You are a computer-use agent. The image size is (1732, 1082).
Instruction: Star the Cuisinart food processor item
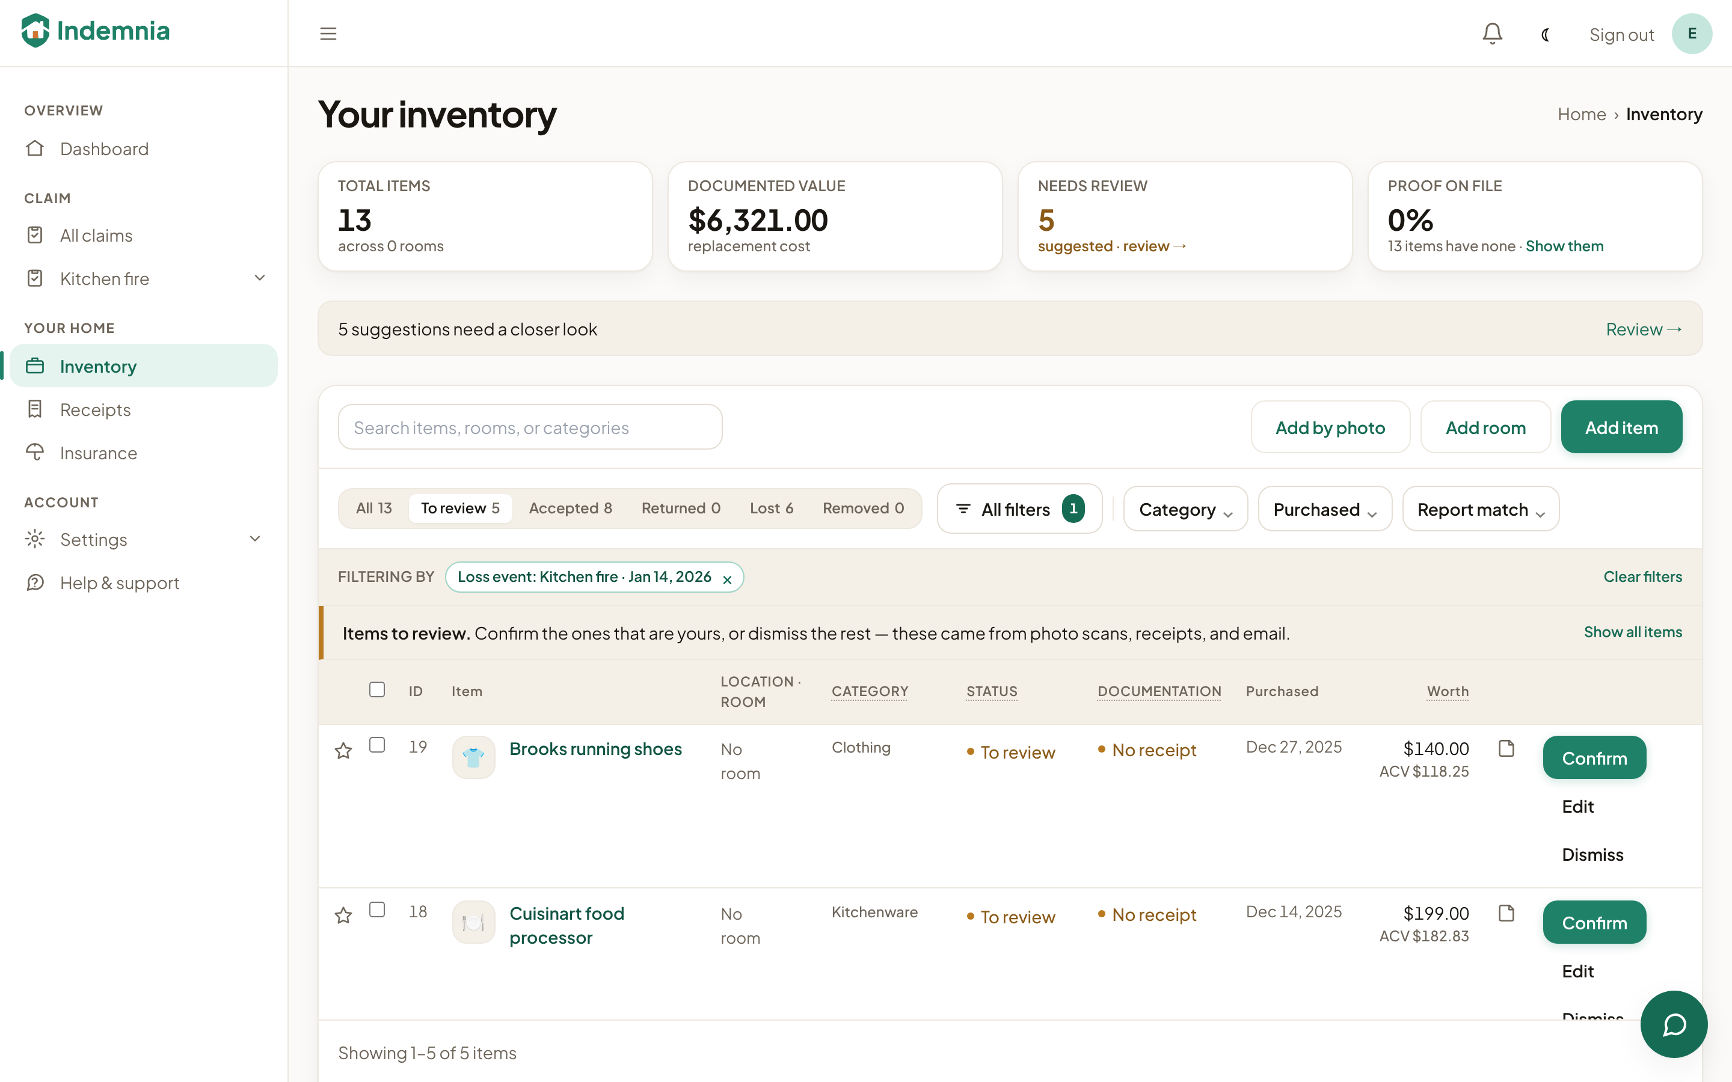343,914
